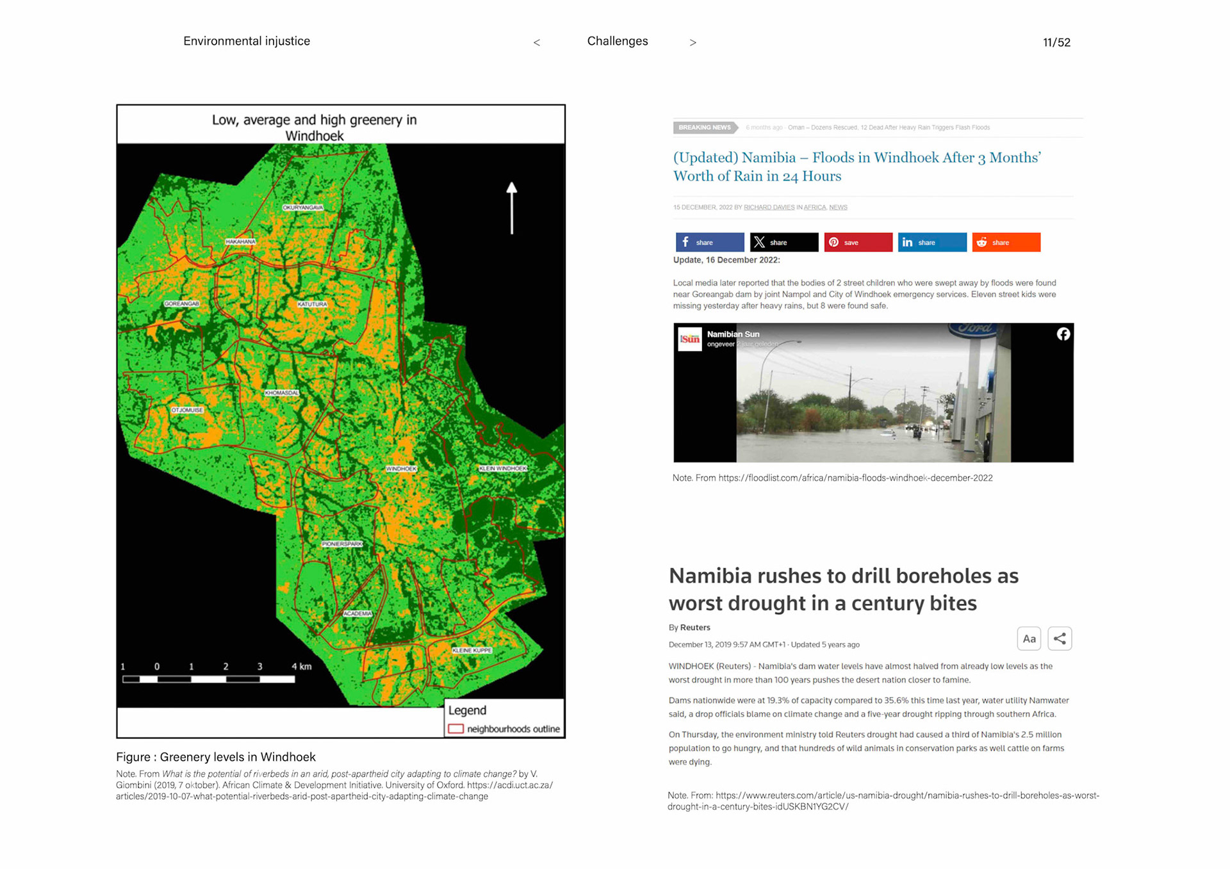This screenshot has height=869, width=1230.
Task: Click the Aa text size icon
Action: pos(1028,638)
